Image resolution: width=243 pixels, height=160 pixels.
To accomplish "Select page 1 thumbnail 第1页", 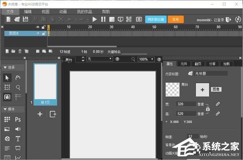I will [x=45, y=85].
